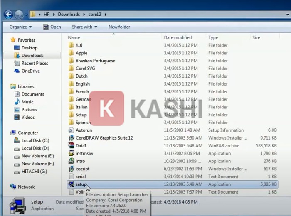
Task: Select the English folder icon
Action: click(71, 83)
